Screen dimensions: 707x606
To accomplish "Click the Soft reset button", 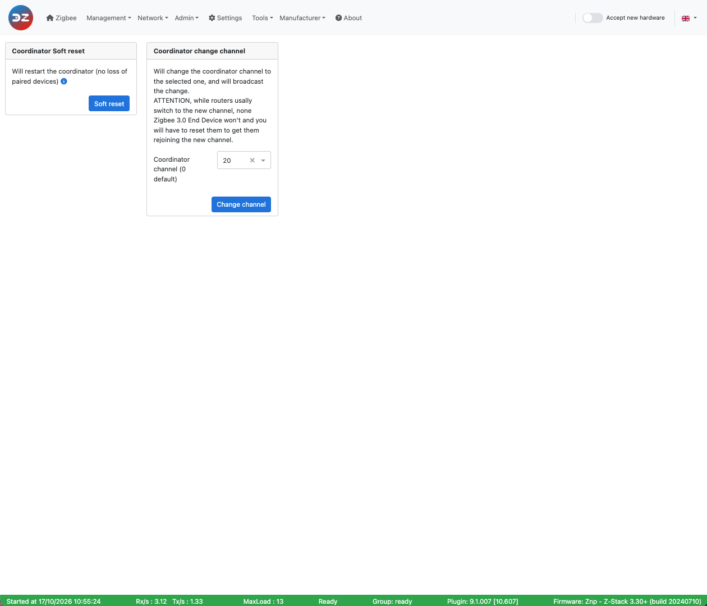I will click(109, 104).
